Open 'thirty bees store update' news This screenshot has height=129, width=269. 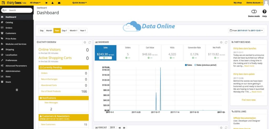tap(244, 74)
